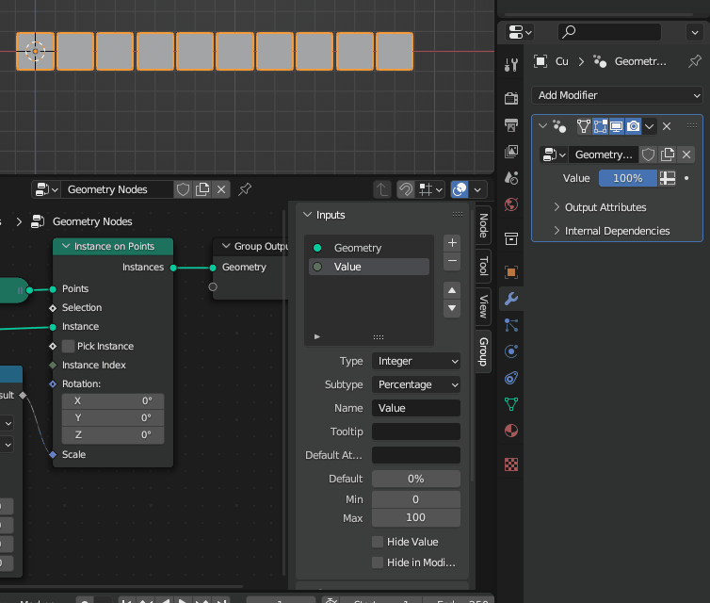The image size is (710, 603).
Task: Expand the Output Attributes section
Action: tap(605, 207)
